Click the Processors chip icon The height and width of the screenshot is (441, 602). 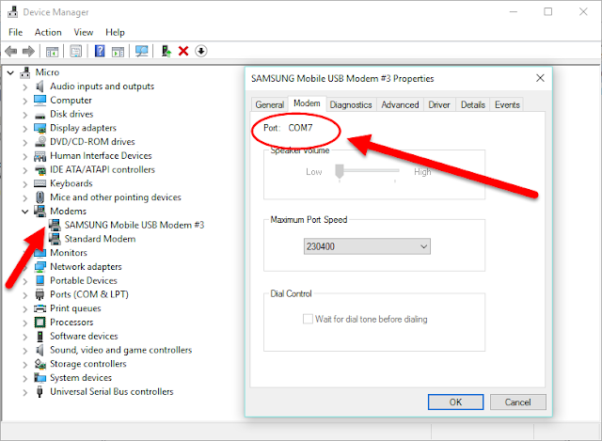[40, 322]
